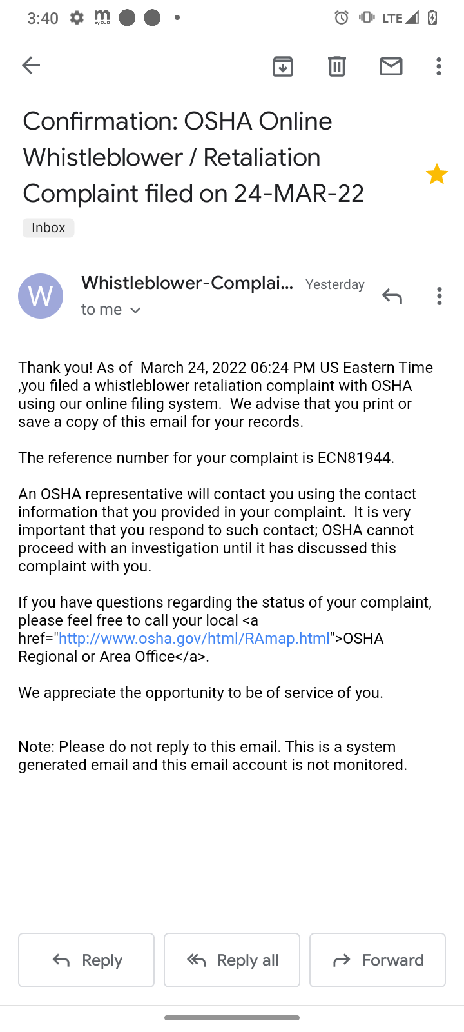Open sender avatar W

click(x=41, y=296)
